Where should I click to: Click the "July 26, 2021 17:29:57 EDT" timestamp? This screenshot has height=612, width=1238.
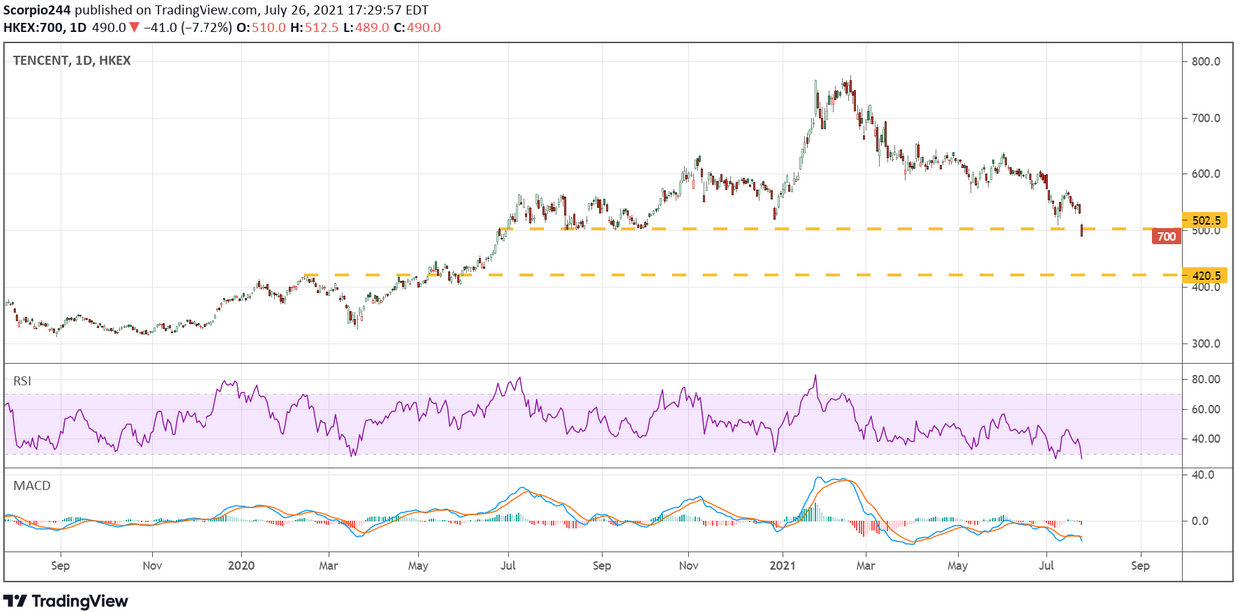pos(345,10)
